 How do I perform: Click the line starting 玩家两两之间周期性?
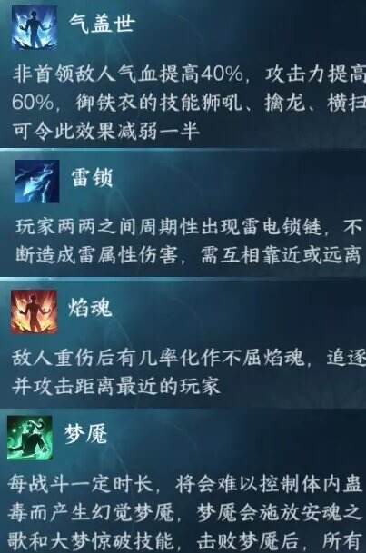point(189,228)
